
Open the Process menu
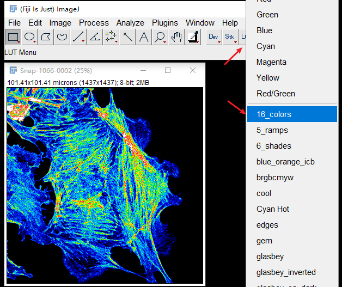(x=94, y=23)
